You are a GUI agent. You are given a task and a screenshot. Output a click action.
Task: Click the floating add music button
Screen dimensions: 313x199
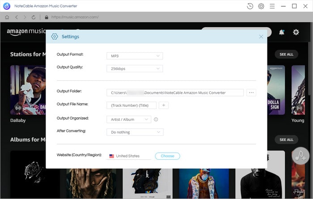click(x=300, y=156)
